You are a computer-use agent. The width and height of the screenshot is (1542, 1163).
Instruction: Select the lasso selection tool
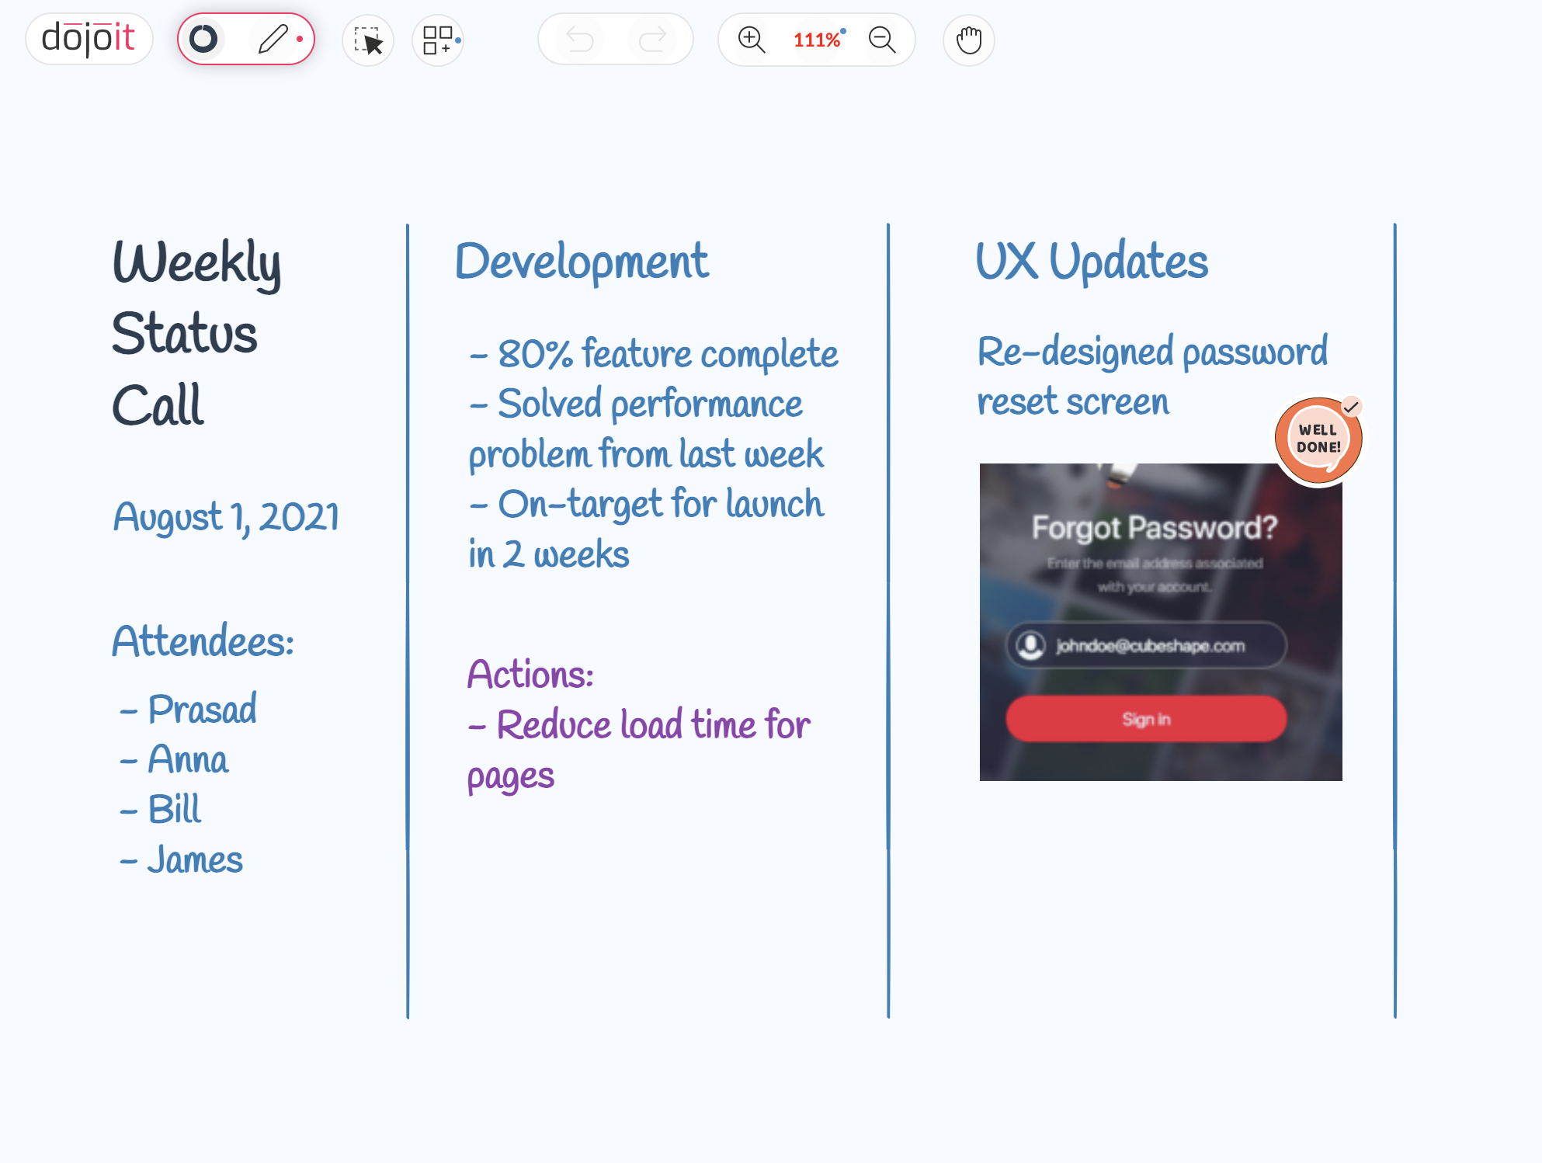[367, 40]
